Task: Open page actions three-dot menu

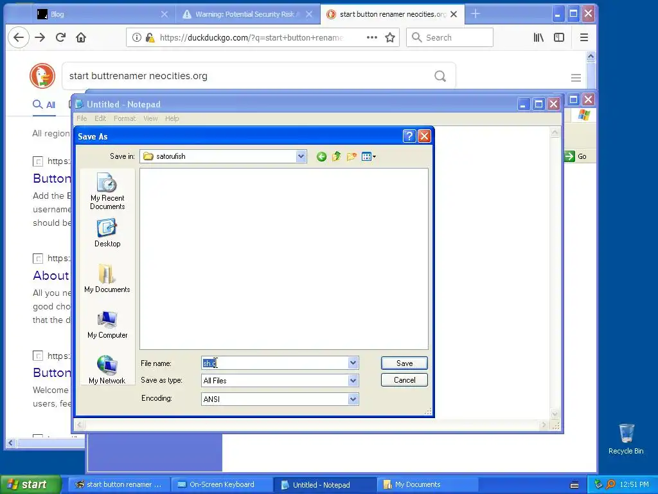Action: pos(372,37)
